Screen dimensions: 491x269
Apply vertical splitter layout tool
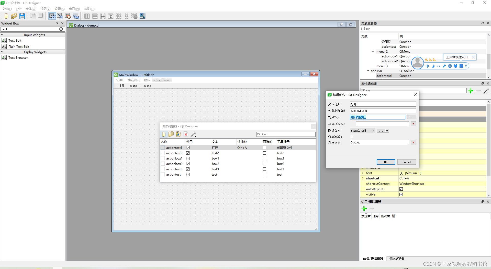111,16
